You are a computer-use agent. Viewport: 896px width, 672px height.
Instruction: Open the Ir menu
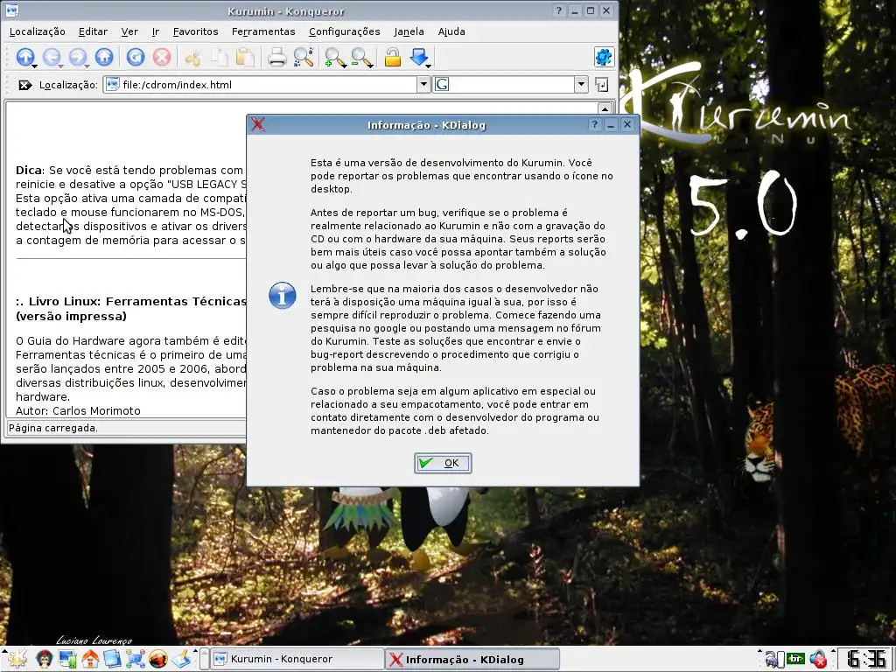coord(156,32)
